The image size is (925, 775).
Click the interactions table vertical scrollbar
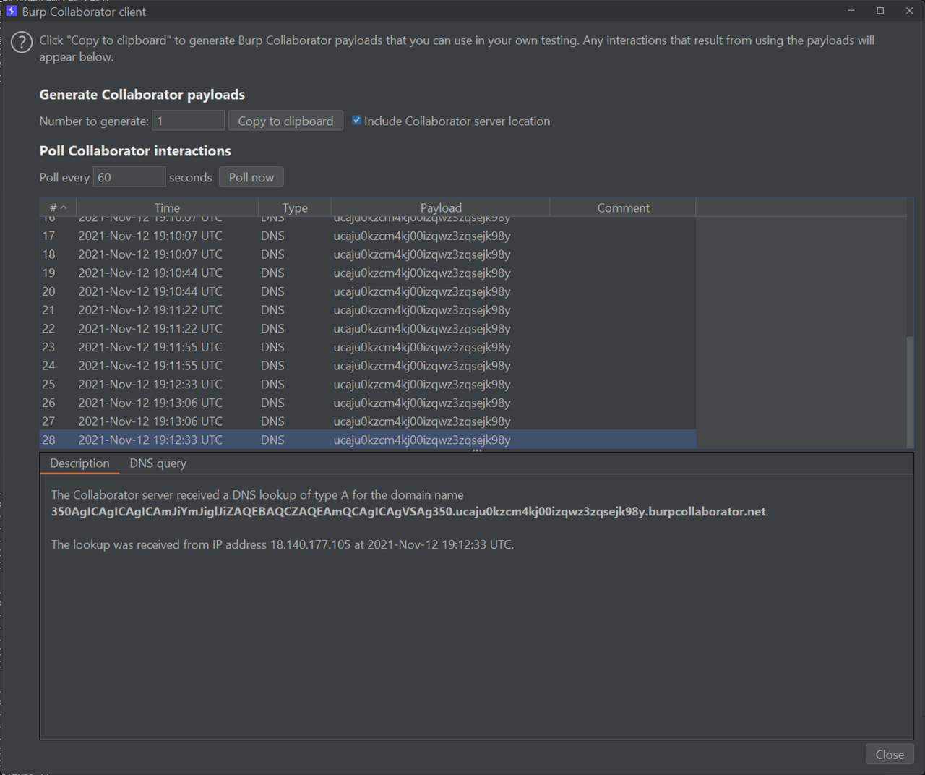pos(910,390)
